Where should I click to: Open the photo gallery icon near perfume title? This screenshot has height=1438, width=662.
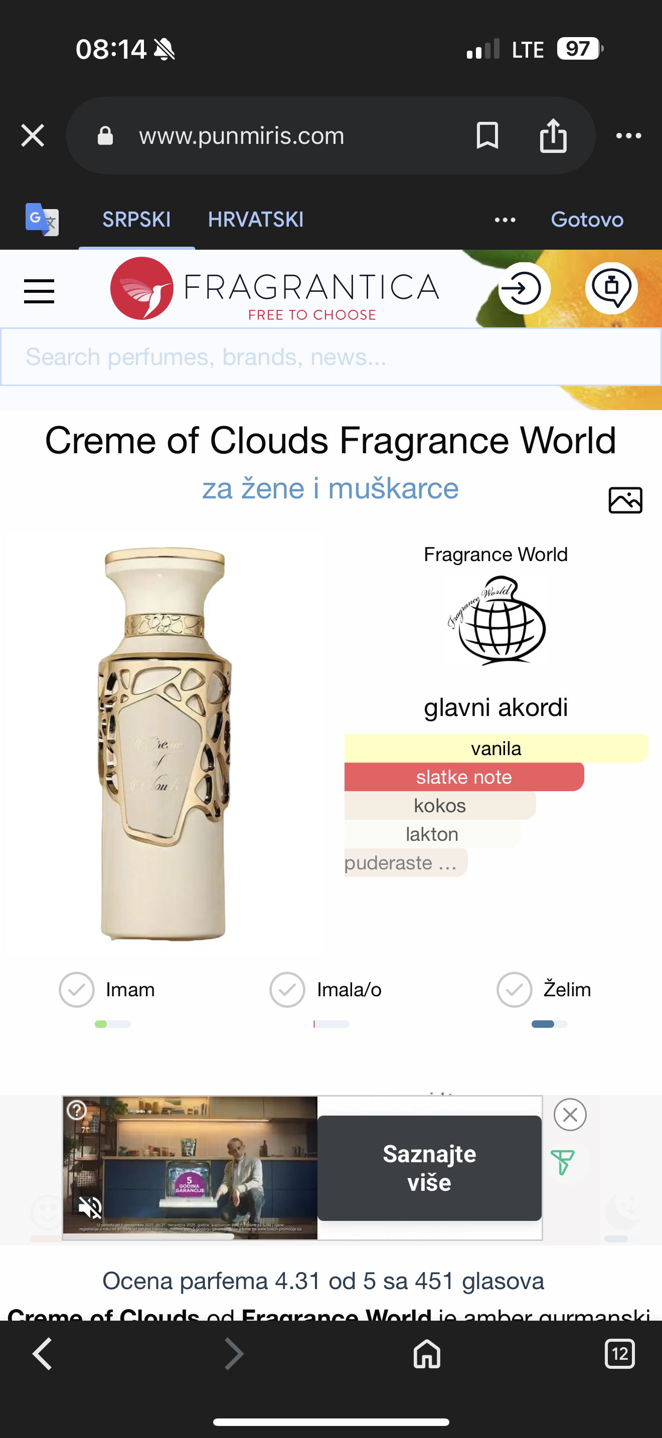[625, 499]
